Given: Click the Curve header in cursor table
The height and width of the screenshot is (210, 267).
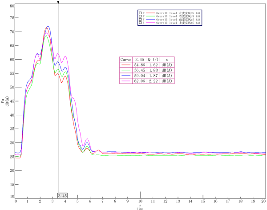Looking at the screenshot, I should coord(125,59).
